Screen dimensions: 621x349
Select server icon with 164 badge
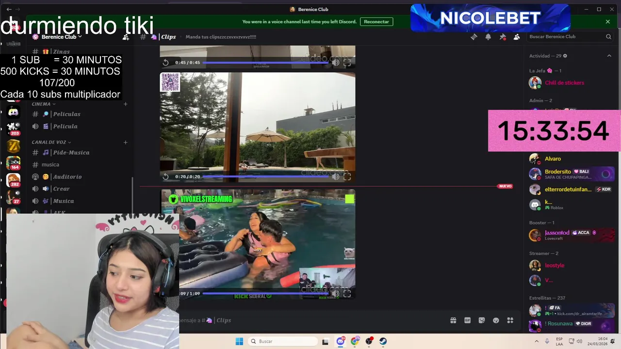click(x=13, y=162)
